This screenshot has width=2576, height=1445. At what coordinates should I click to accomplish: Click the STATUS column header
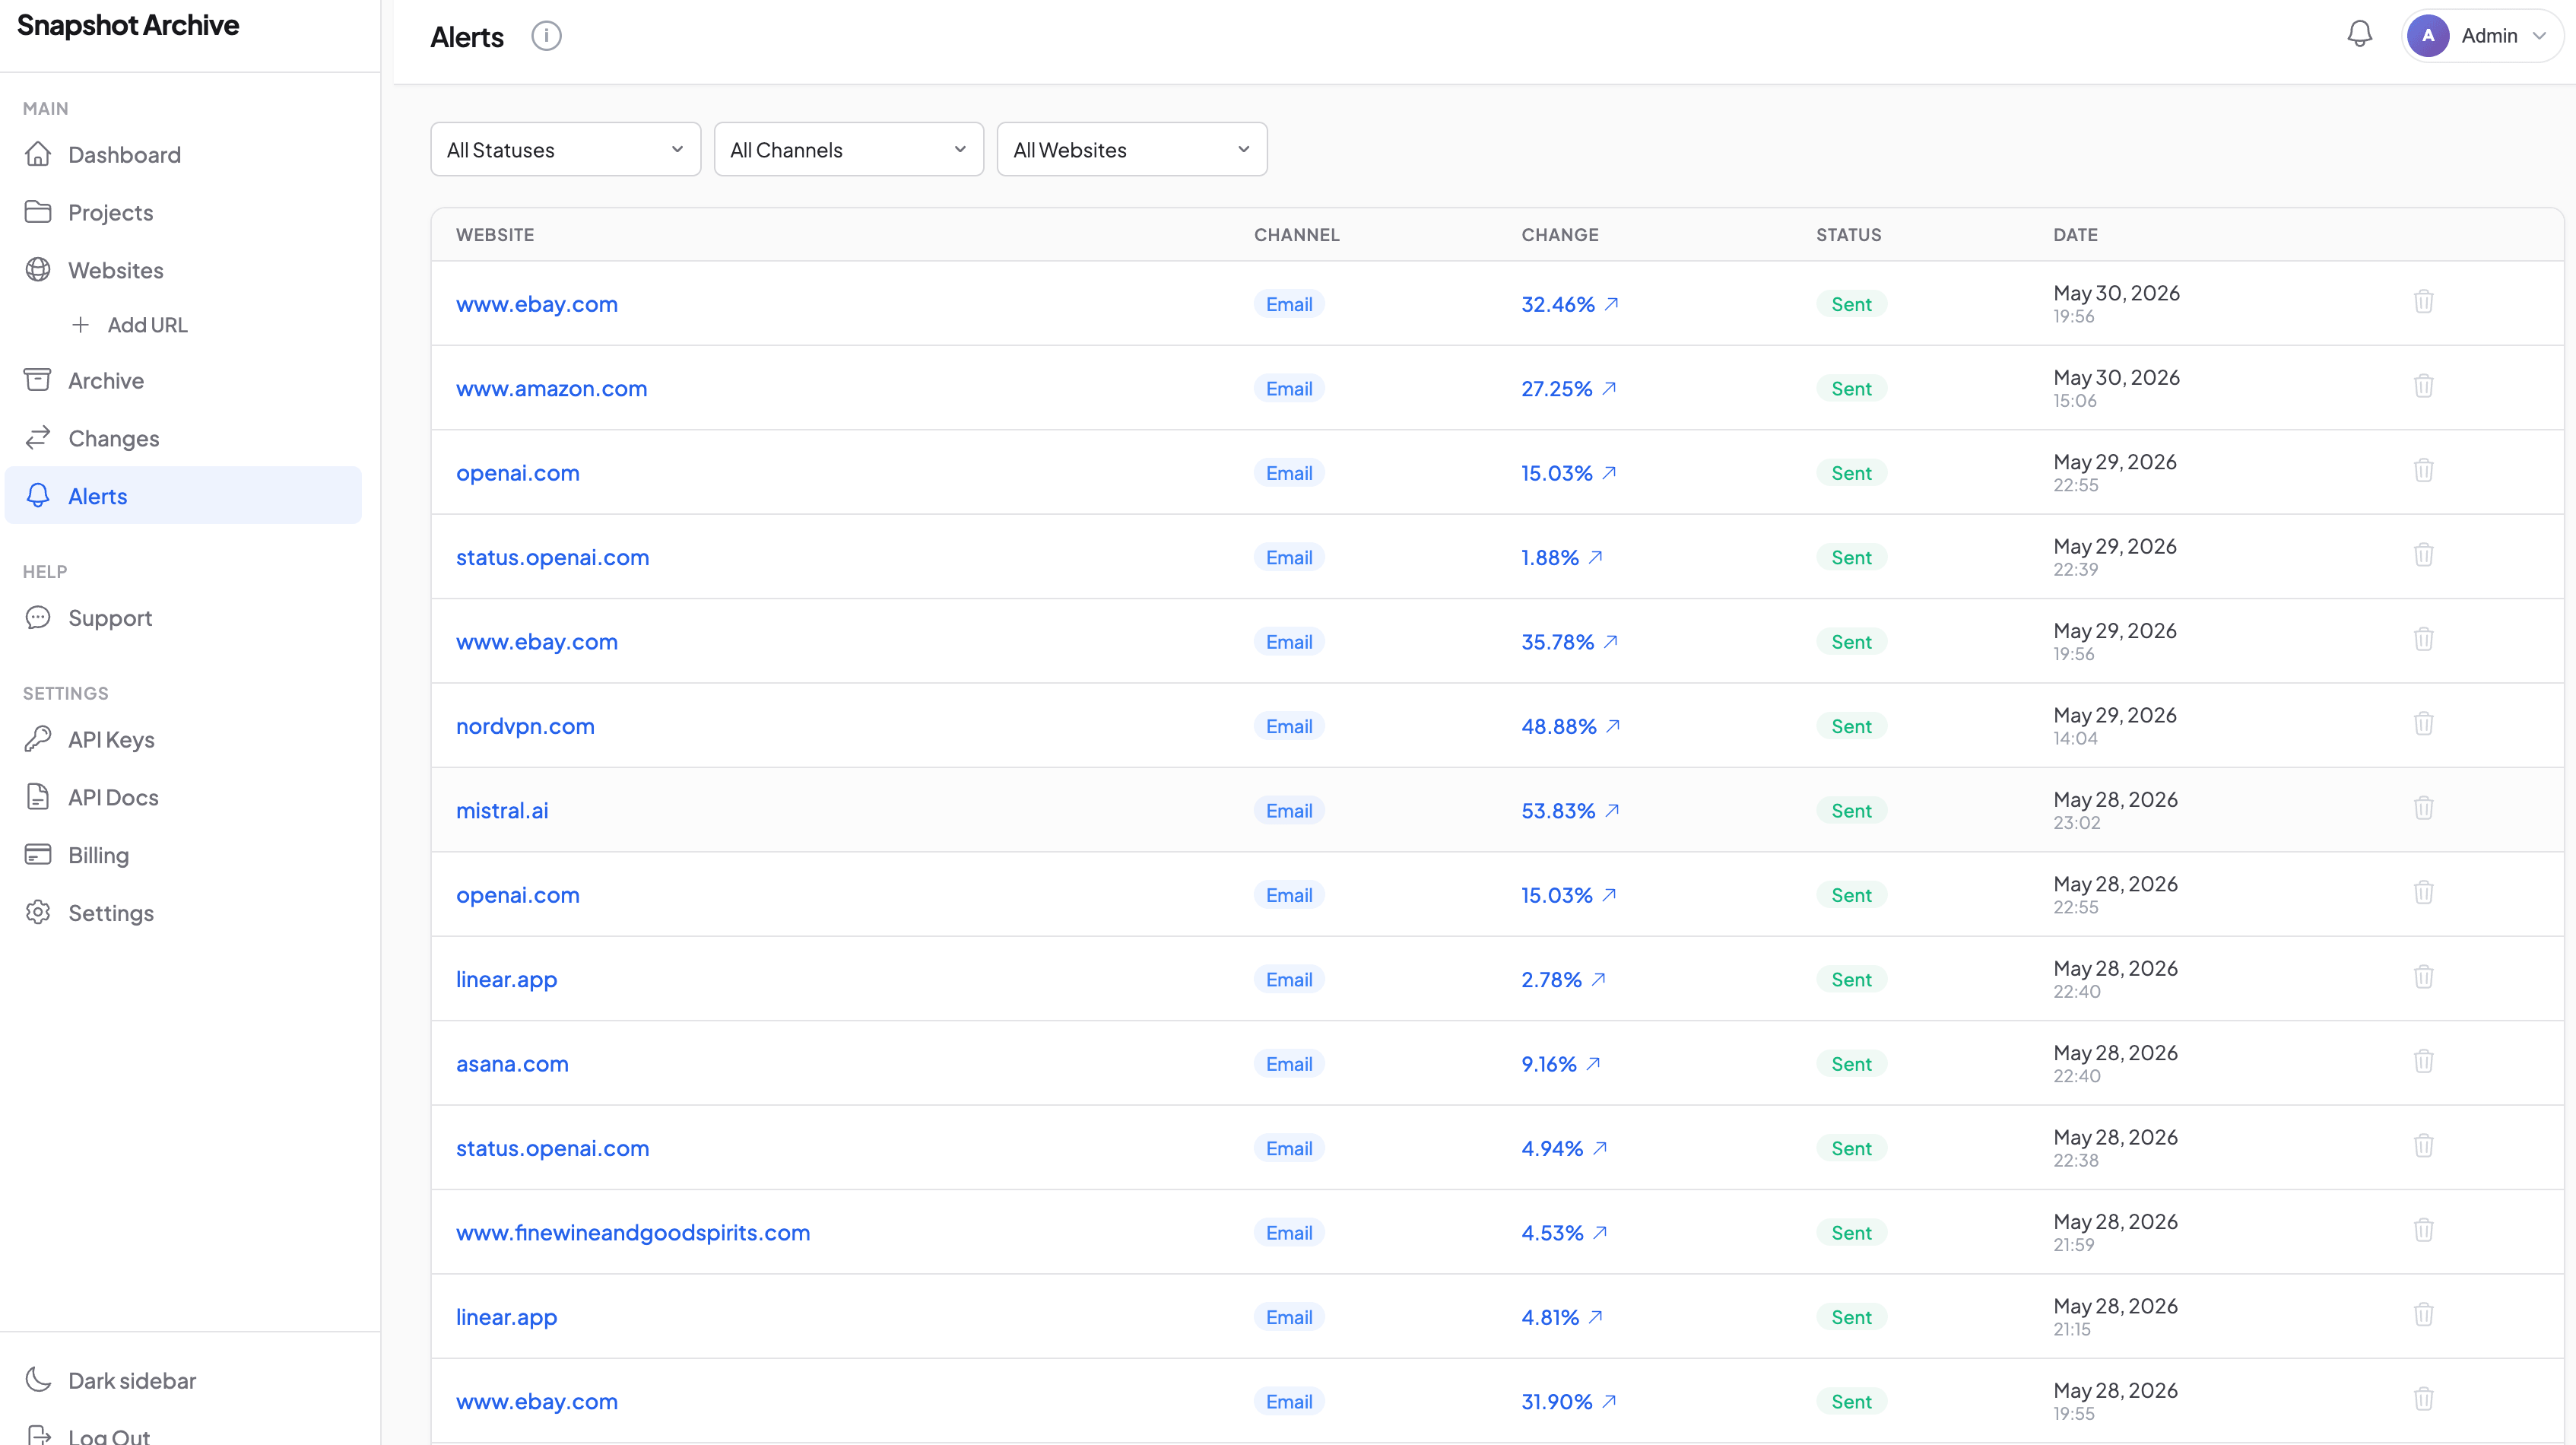click(1848, 235)
